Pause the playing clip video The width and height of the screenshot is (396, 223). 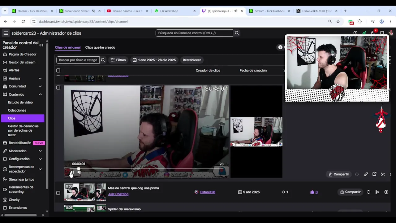click(72, 173)
